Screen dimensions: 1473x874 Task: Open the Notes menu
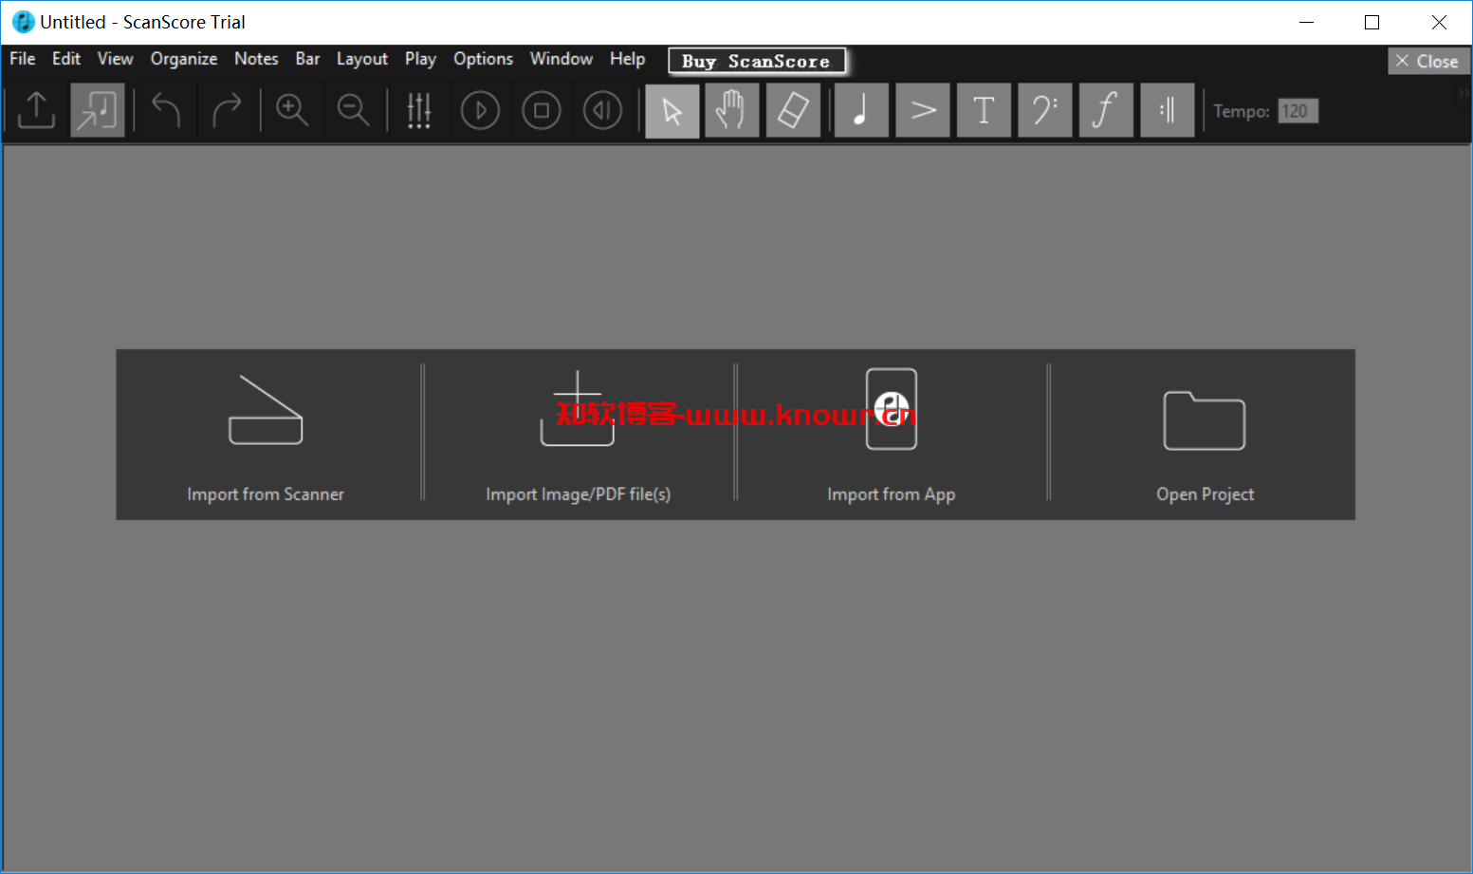256,59
